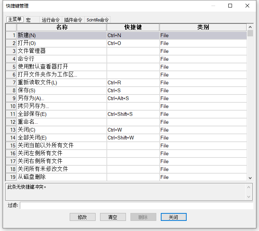259x231 pixels.
Task: Click the Ctrl+Alt+S shortcut cell
Action: (133, 99)
